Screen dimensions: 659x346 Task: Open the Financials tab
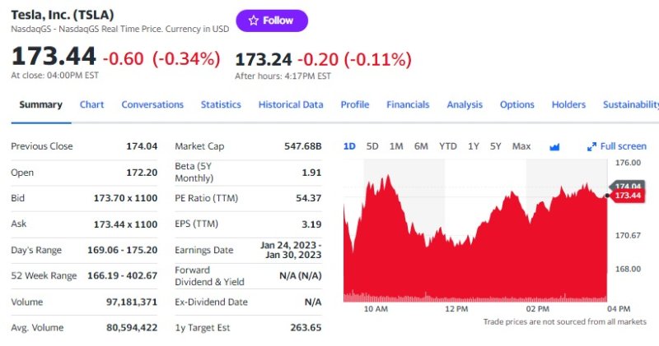(408, 104)
